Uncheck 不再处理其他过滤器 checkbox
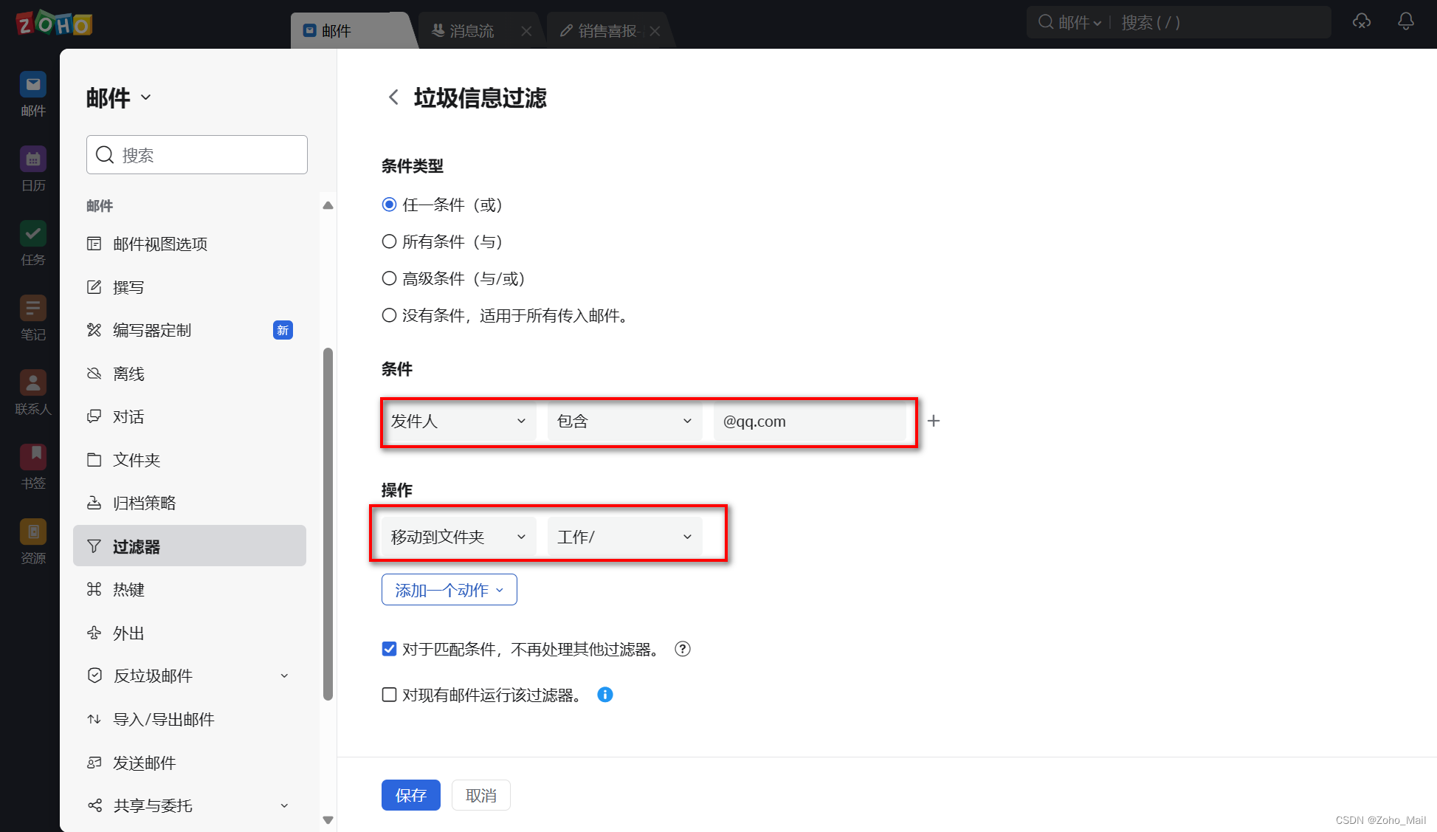Screen dimensions: 1437x832 (x=389, y=649)
